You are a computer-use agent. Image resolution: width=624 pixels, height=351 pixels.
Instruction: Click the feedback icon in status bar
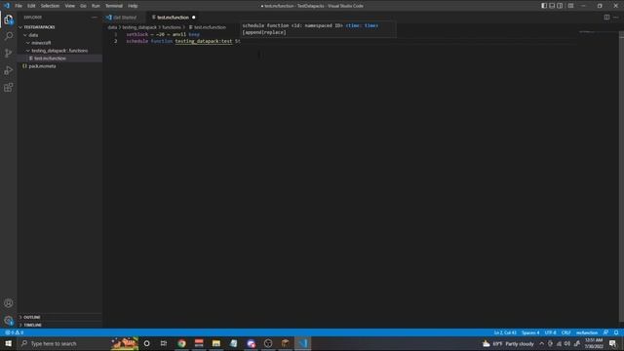click(605, 332)
